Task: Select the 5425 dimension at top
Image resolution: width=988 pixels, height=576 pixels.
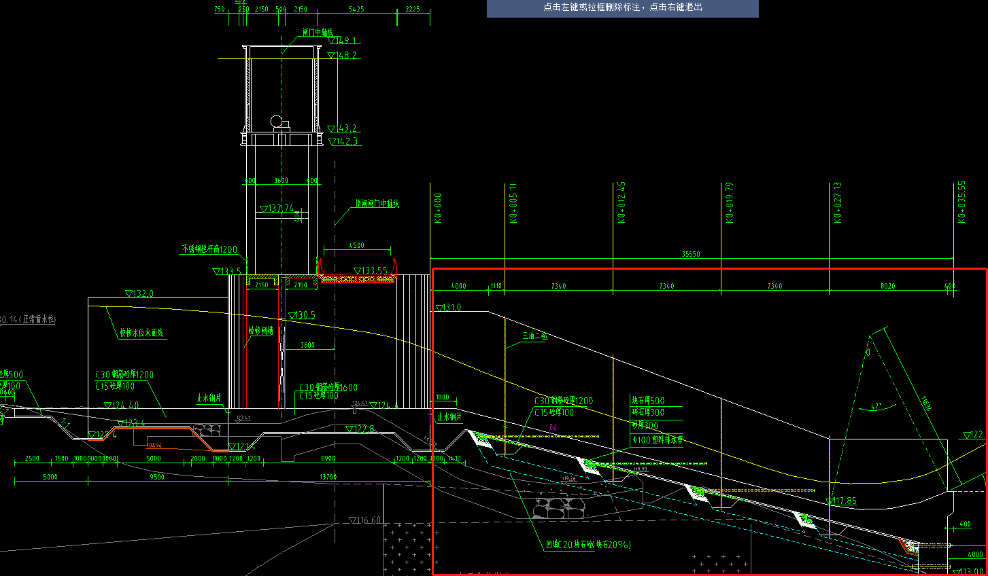Action: [356, 10]
